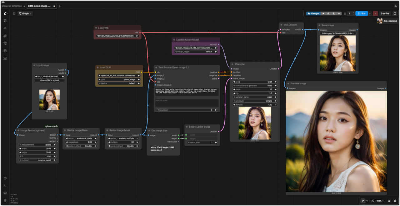
Task: Open the keyboard shortcuts icon in sidebar
Action: (x=5, y=193)
